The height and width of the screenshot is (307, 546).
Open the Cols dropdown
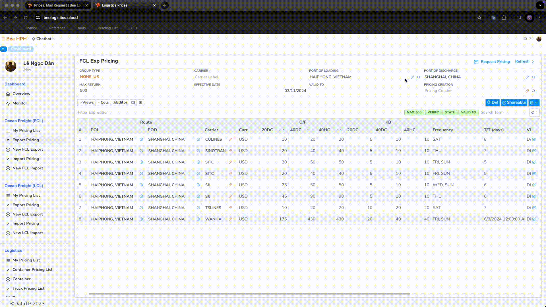103,103
